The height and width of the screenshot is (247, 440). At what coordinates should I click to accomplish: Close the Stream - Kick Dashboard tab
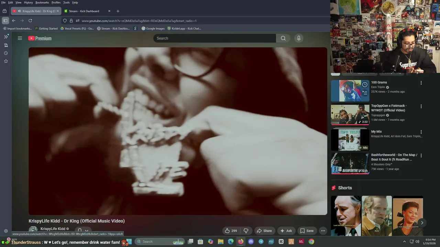point(109,11)
